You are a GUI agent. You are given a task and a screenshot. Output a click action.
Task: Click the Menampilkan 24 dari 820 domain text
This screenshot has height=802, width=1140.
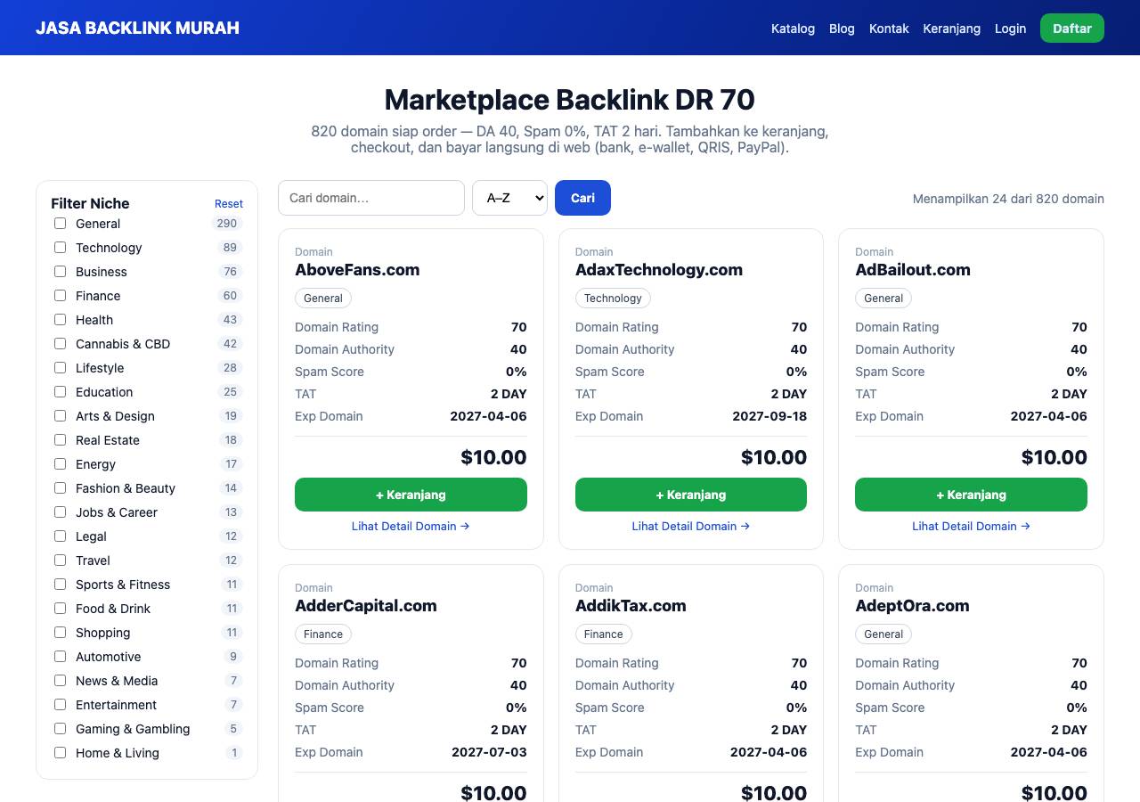point(1008,199)
